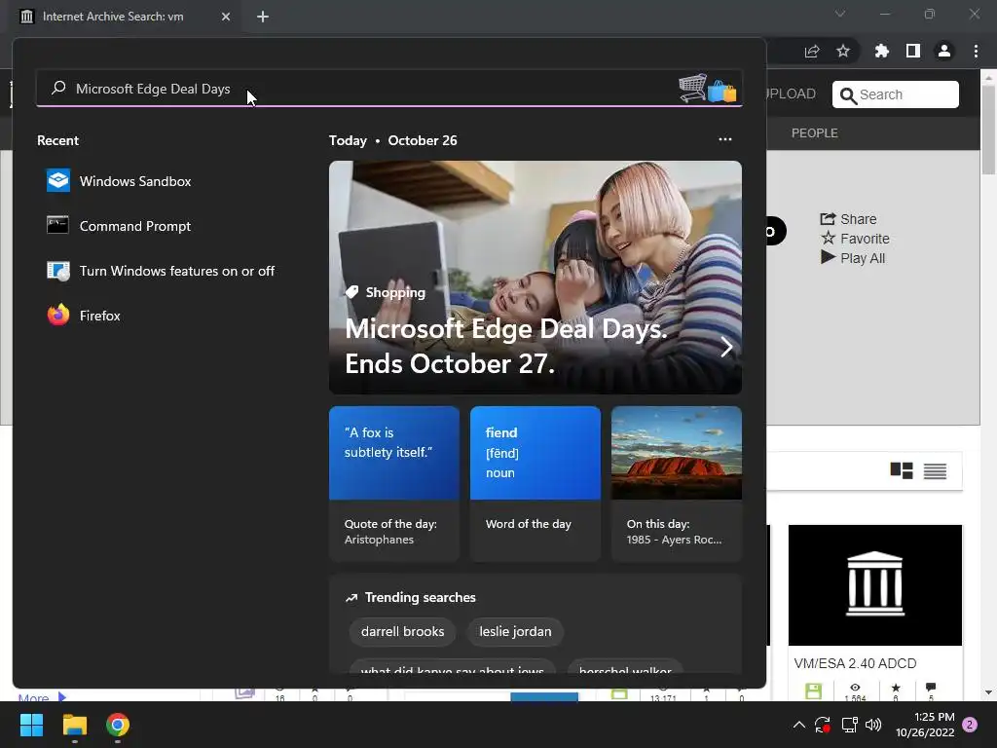Switch to Chrome in the taskbar
Viewport: 997px width, 748px height.
(x=118, y=725)
